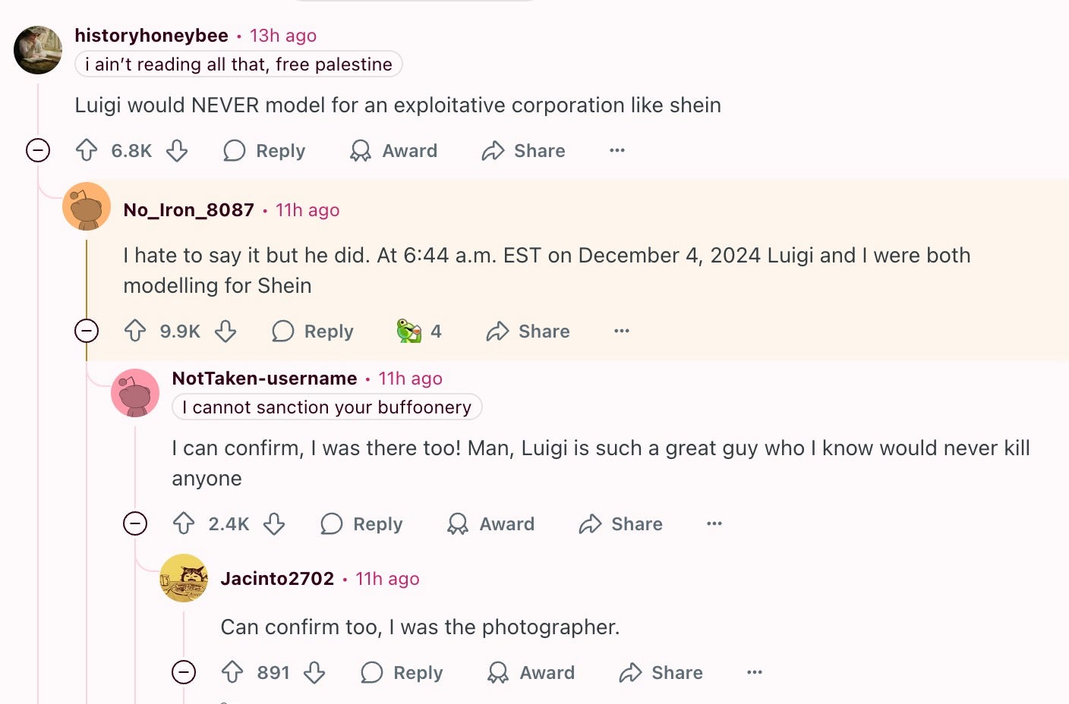Viewport: 1069px width, 704px height.
Task: Open more options on Jacinto2702's comment
Action: click(x=754, y=672)
